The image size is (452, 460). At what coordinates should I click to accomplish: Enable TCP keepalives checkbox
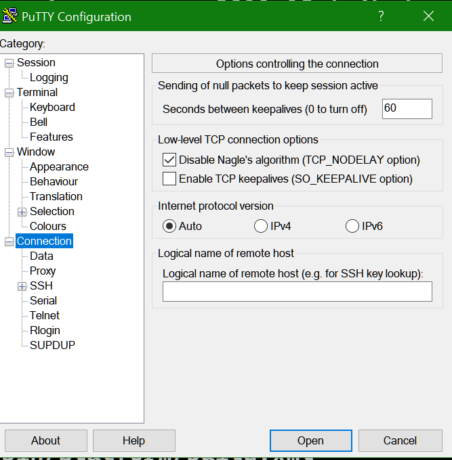point(169,179)
